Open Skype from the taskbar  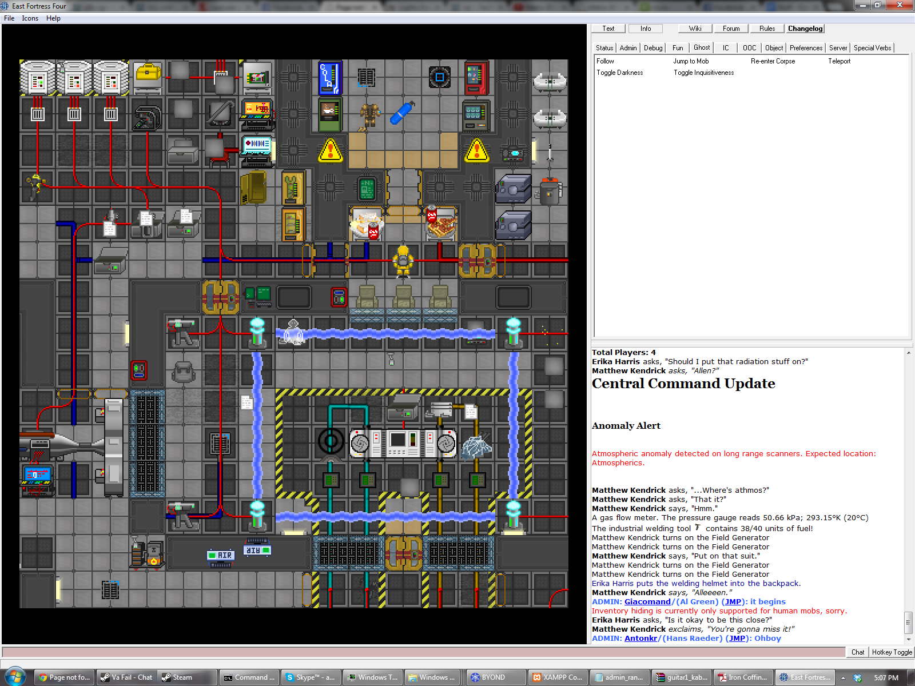point(311,677)
